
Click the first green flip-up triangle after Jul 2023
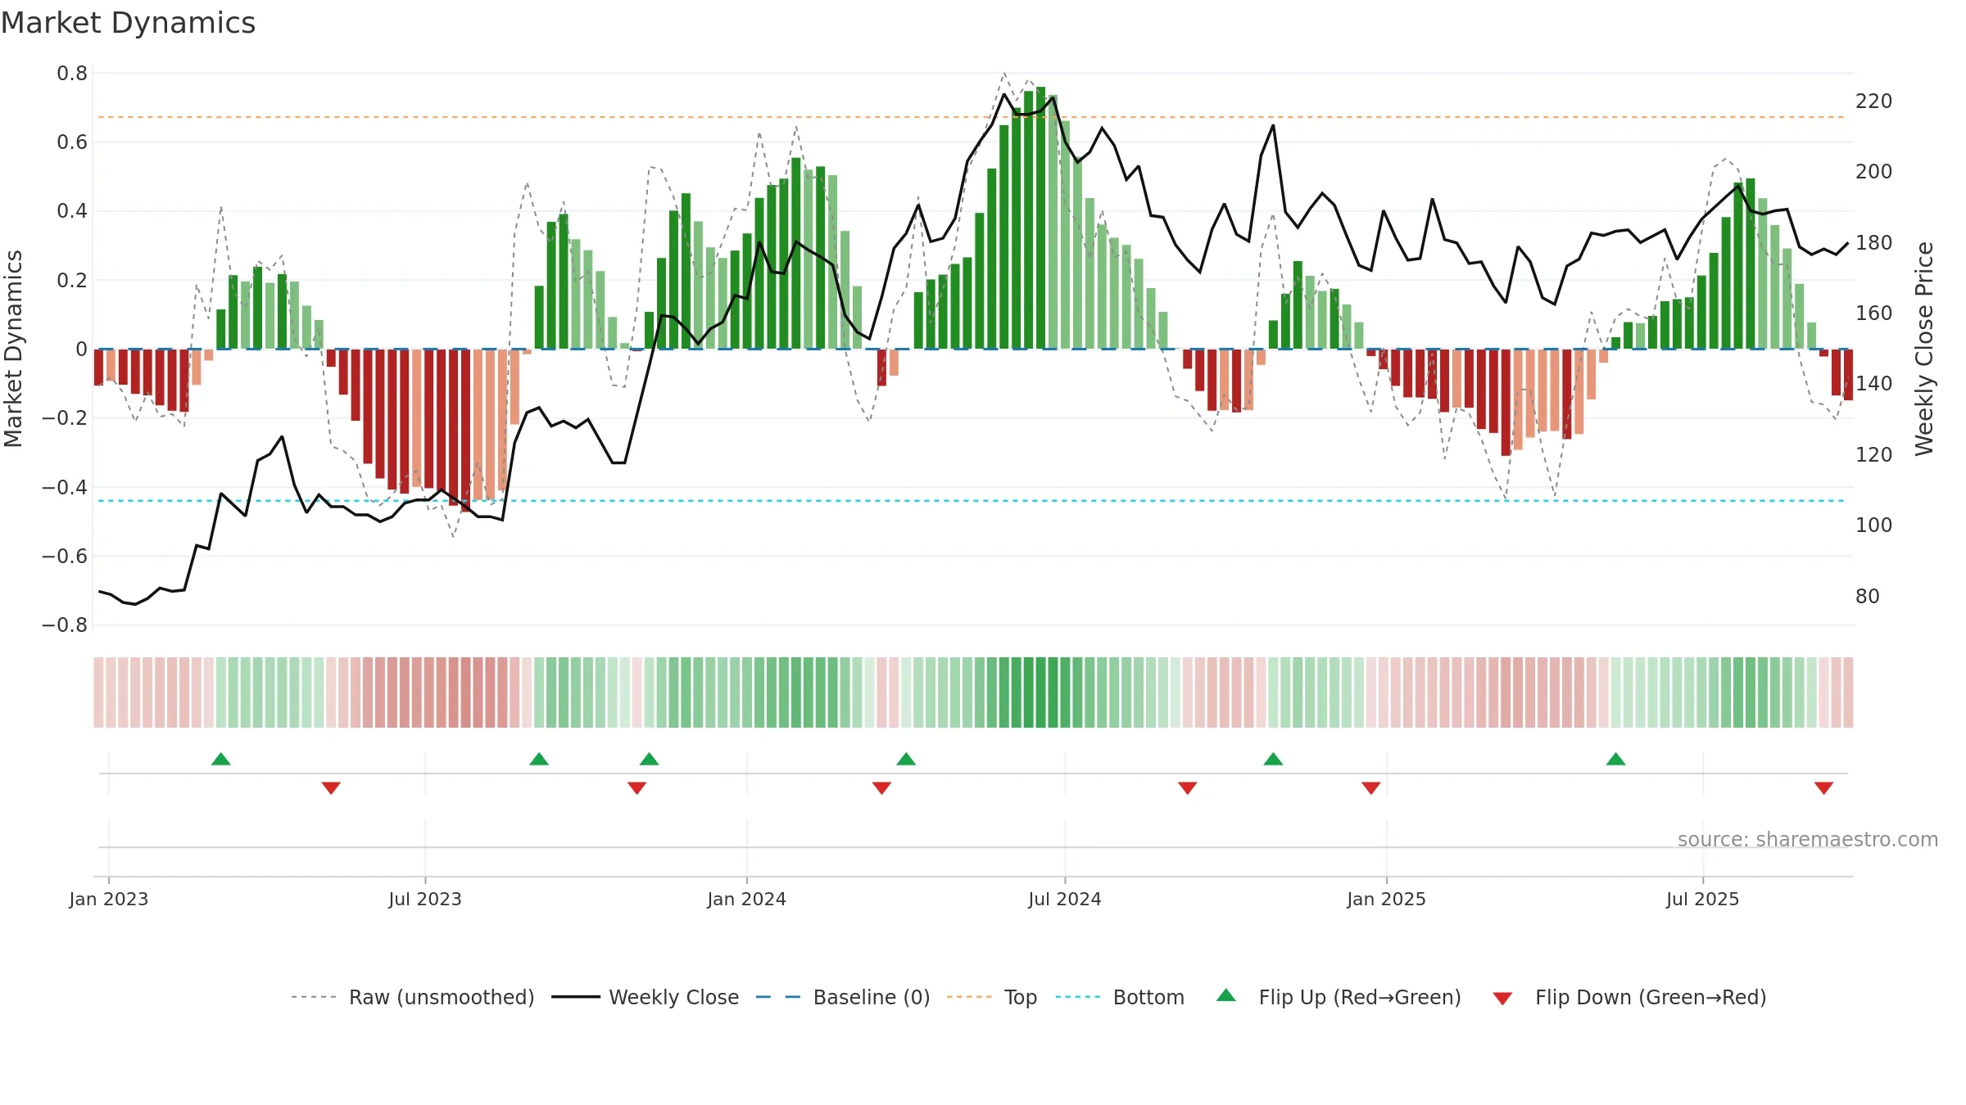pos(539,759)
